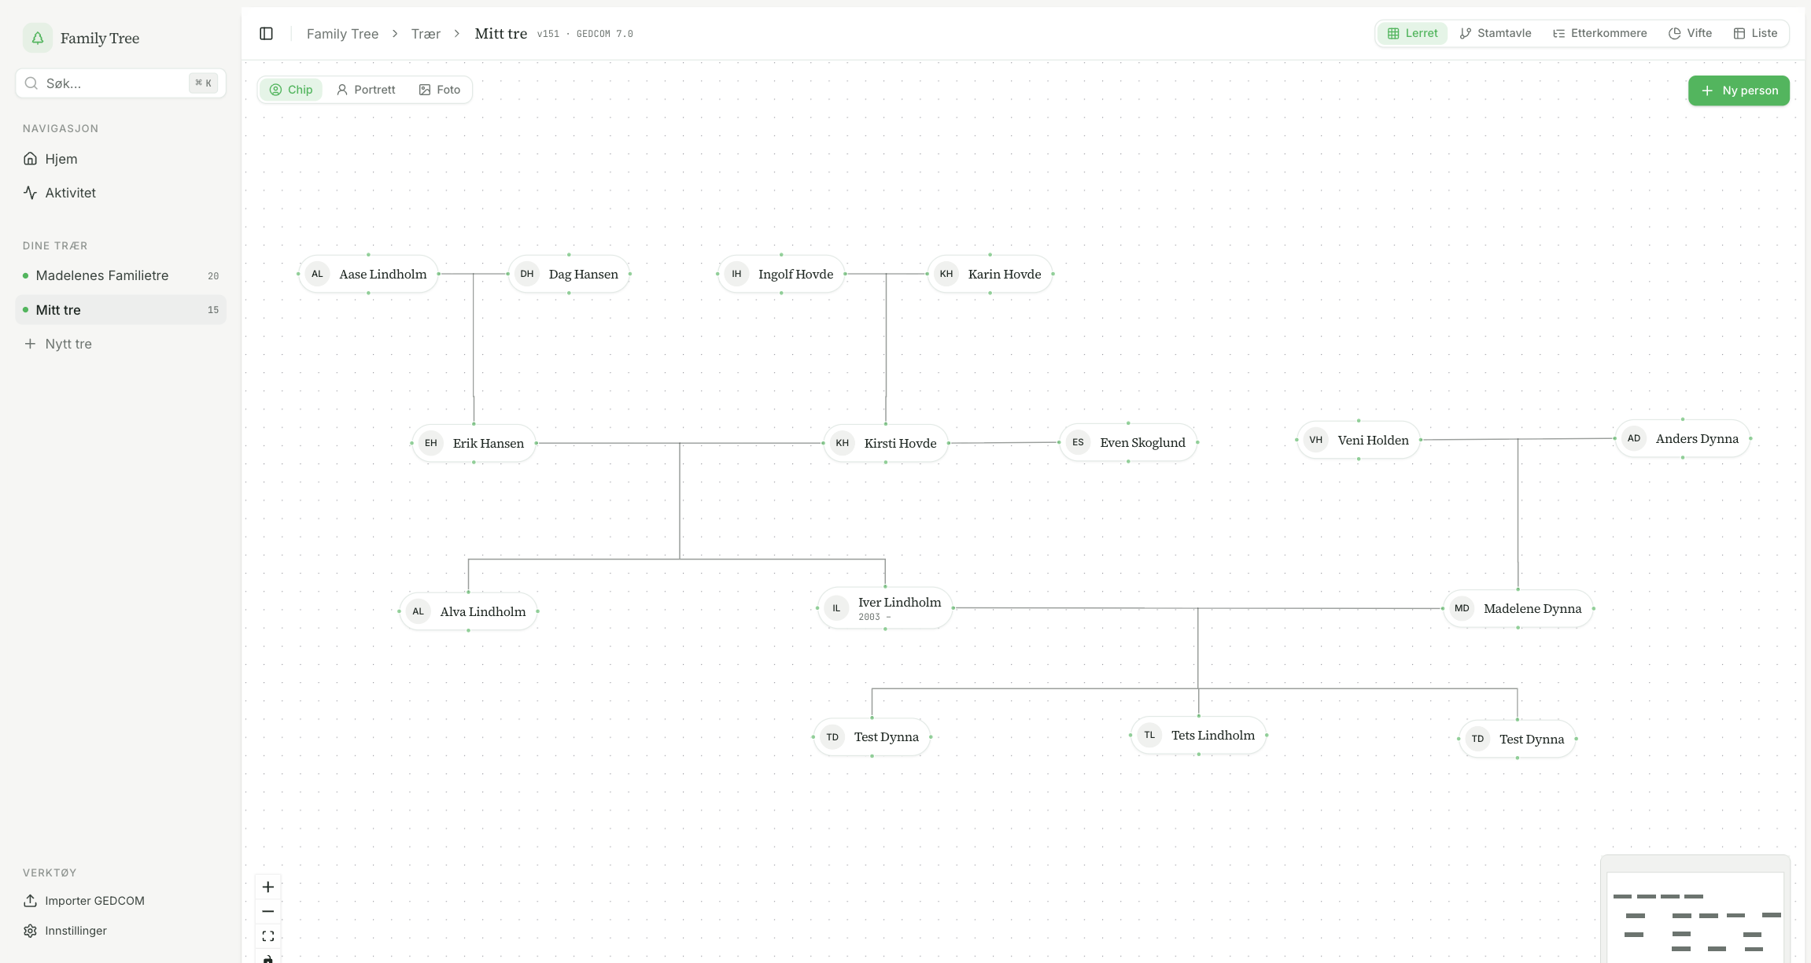Select Madelenes Familietre in the sidebar
The width and height of the screenshot is (1811, 963).
pyautogui.click(x=101, y=275)
